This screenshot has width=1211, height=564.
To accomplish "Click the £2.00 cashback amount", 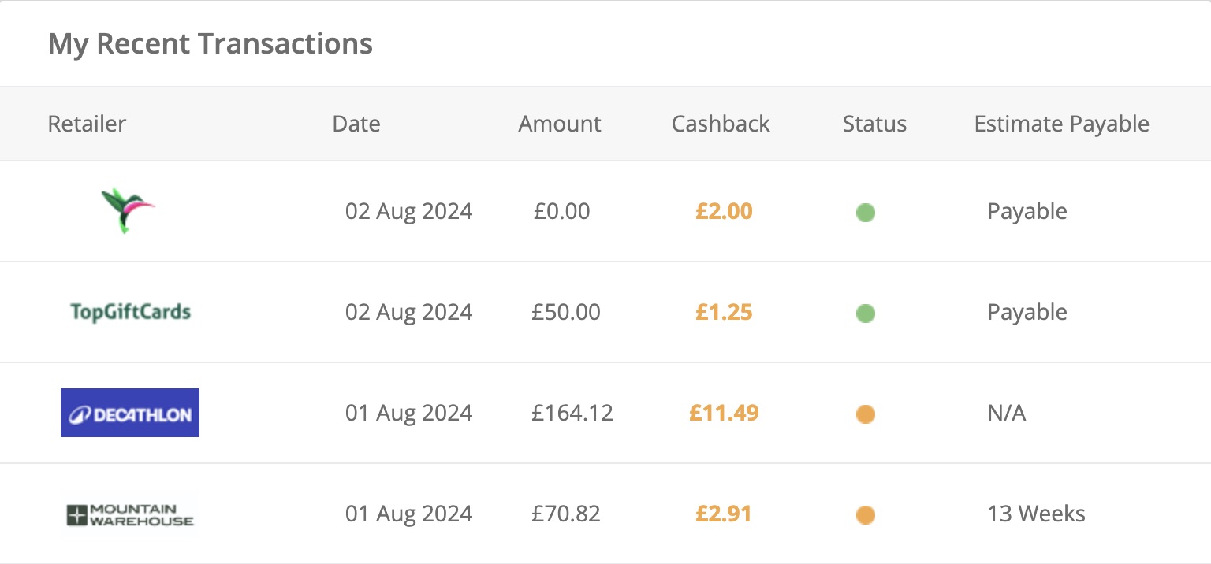I will coord(723,211).
